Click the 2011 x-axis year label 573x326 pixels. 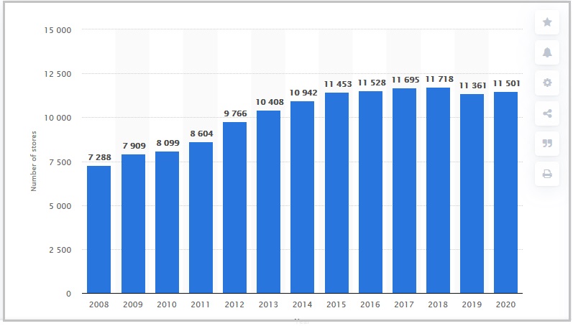pos(201,304)
